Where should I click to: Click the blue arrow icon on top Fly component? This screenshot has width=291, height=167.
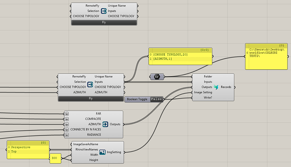(x=104, y=11)
